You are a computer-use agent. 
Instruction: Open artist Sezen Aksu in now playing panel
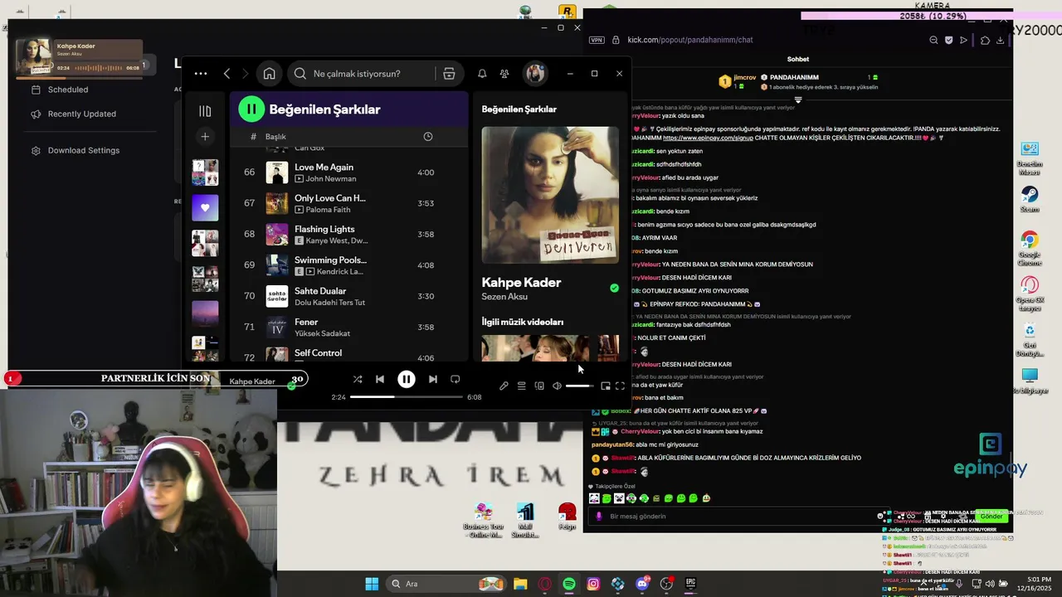tap(504, 297)
